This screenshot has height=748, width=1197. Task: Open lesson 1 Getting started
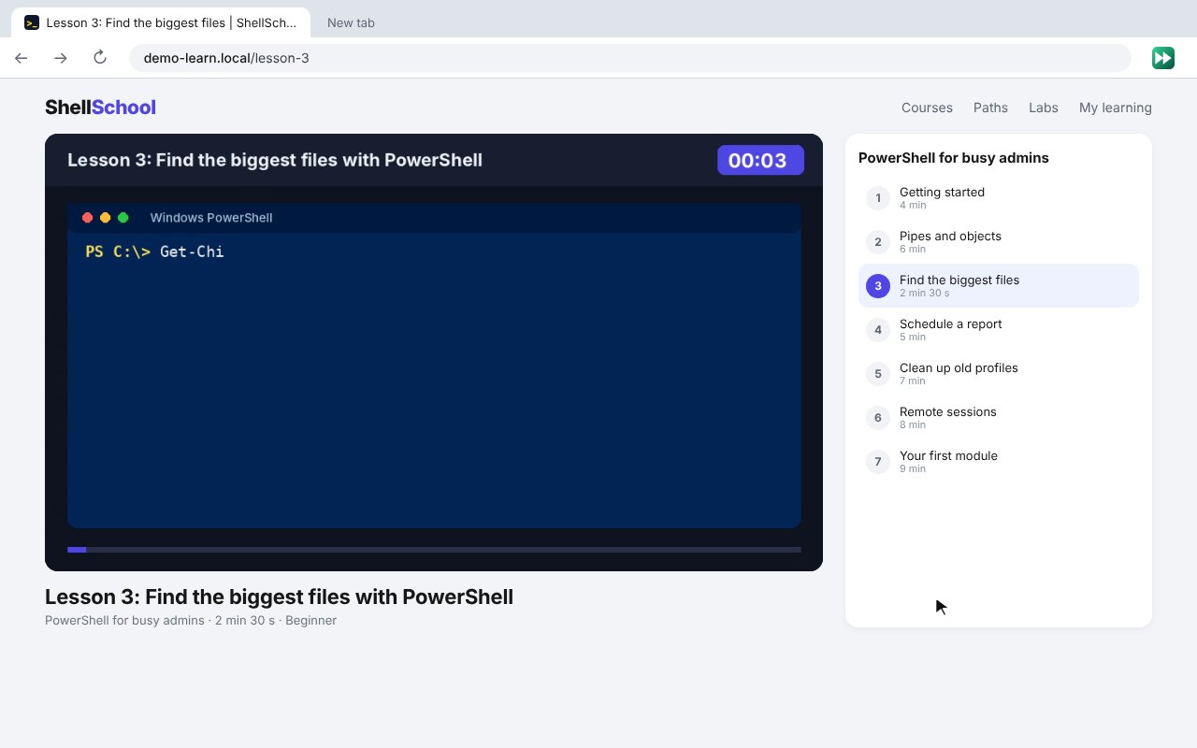[x=999, y=198]
